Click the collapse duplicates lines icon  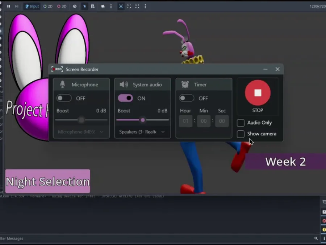coord(324,202)
